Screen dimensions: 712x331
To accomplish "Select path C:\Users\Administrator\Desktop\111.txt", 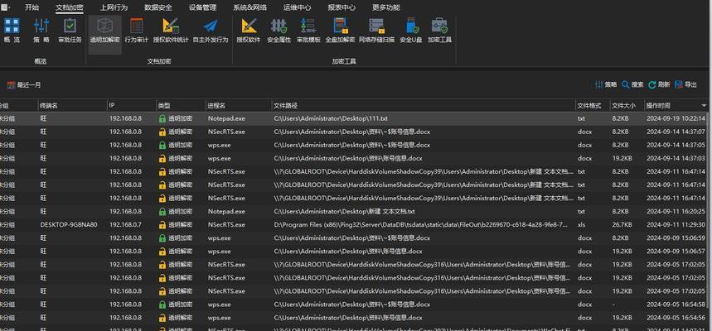I will [x=331, y=119].
